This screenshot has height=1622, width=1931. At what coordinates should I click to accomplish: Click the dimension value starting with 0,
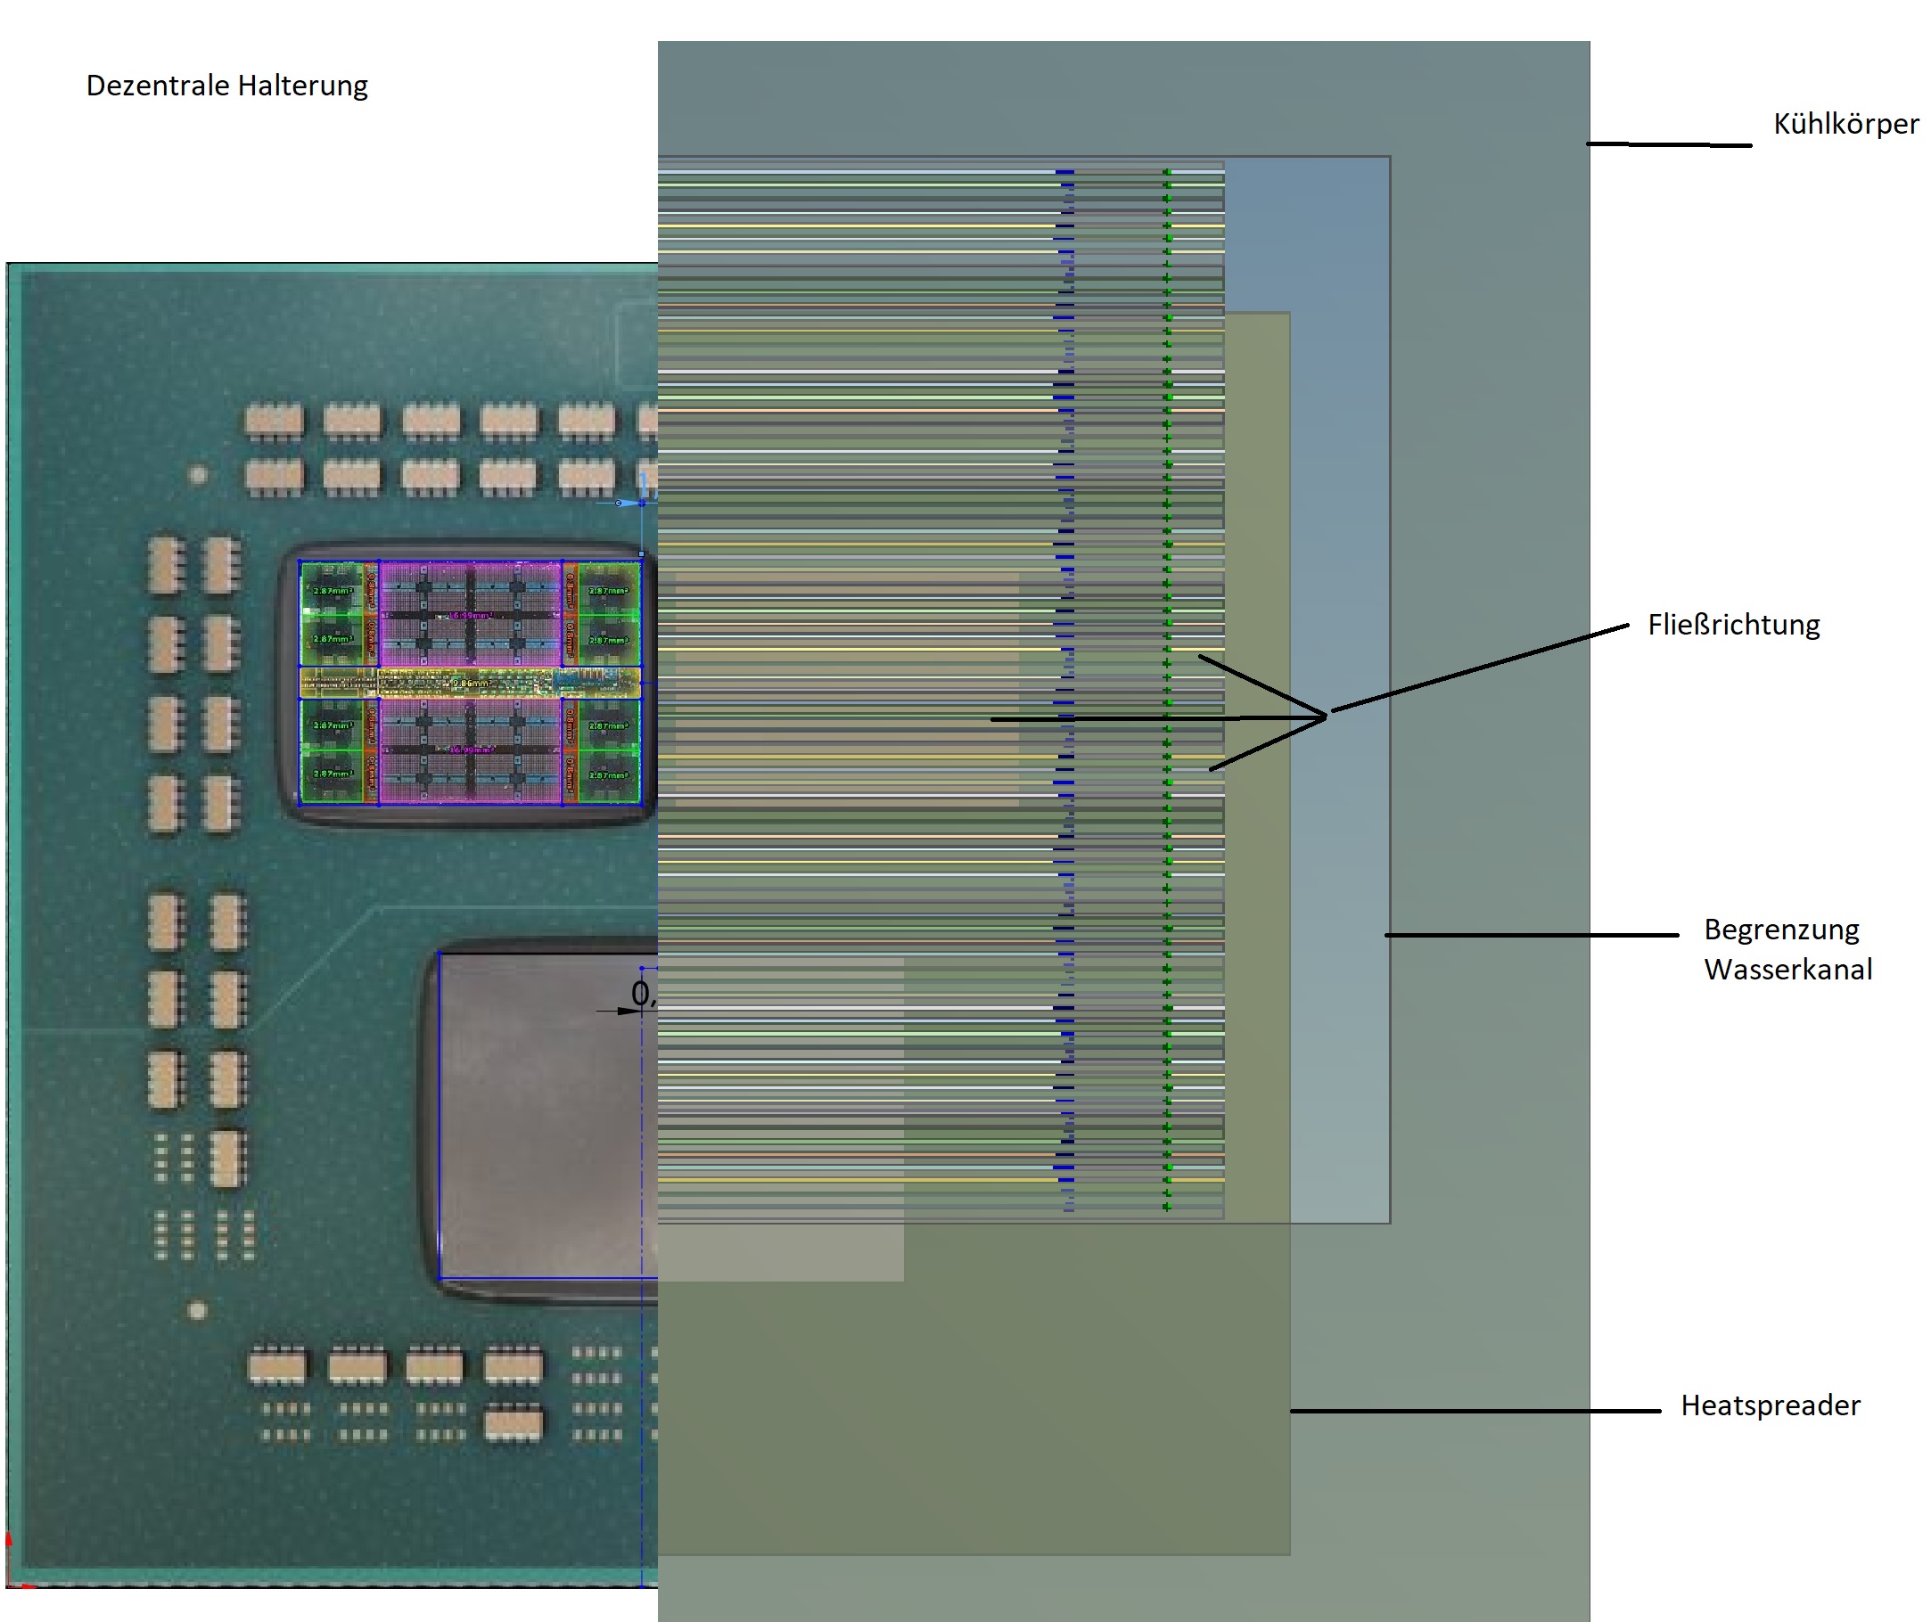[x=642, y=993]
